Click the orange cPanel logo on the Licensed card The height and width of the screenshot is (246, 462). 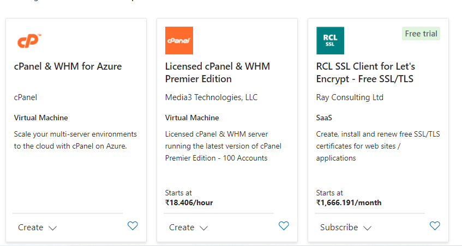pyautogui.click(x=179, y=41)
